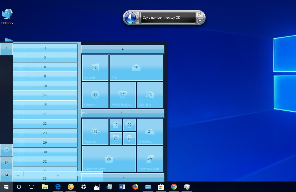
Task: Open the Mixed Reality Portal tile
Action: pyautogui.click(x=122, y=95)
